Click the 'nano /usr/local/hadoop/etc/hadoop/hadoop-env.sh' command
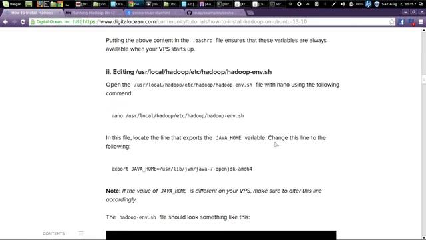Screen dimensions: 426x240 pyautogui.click(x=178, y=116)
